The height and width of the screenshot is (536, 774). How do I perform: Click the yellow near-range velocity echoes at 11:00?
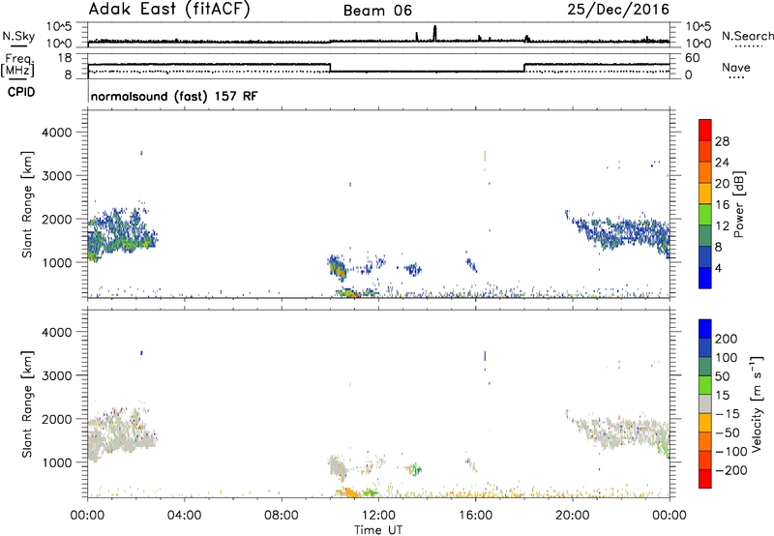pos(350,492)
